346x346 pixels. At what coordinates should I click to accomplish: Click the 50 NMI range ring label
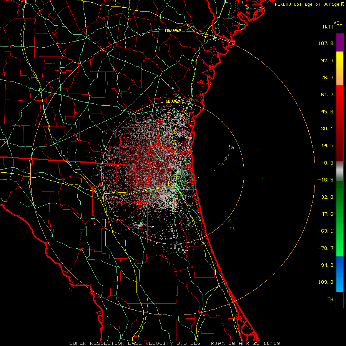click(x=173, y=102)
